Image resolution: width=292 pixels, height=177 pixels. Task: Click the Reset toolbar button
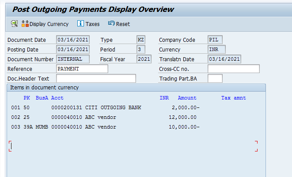tap(119, 24)
